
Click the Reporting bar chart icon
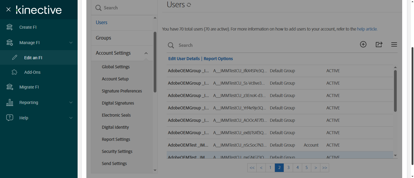(x=10, y=102)
